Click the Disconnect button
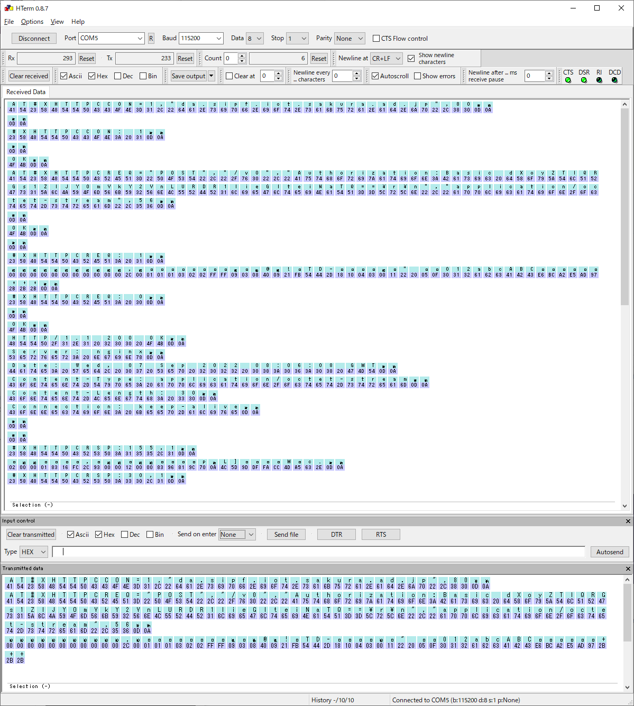 (34, 39)
